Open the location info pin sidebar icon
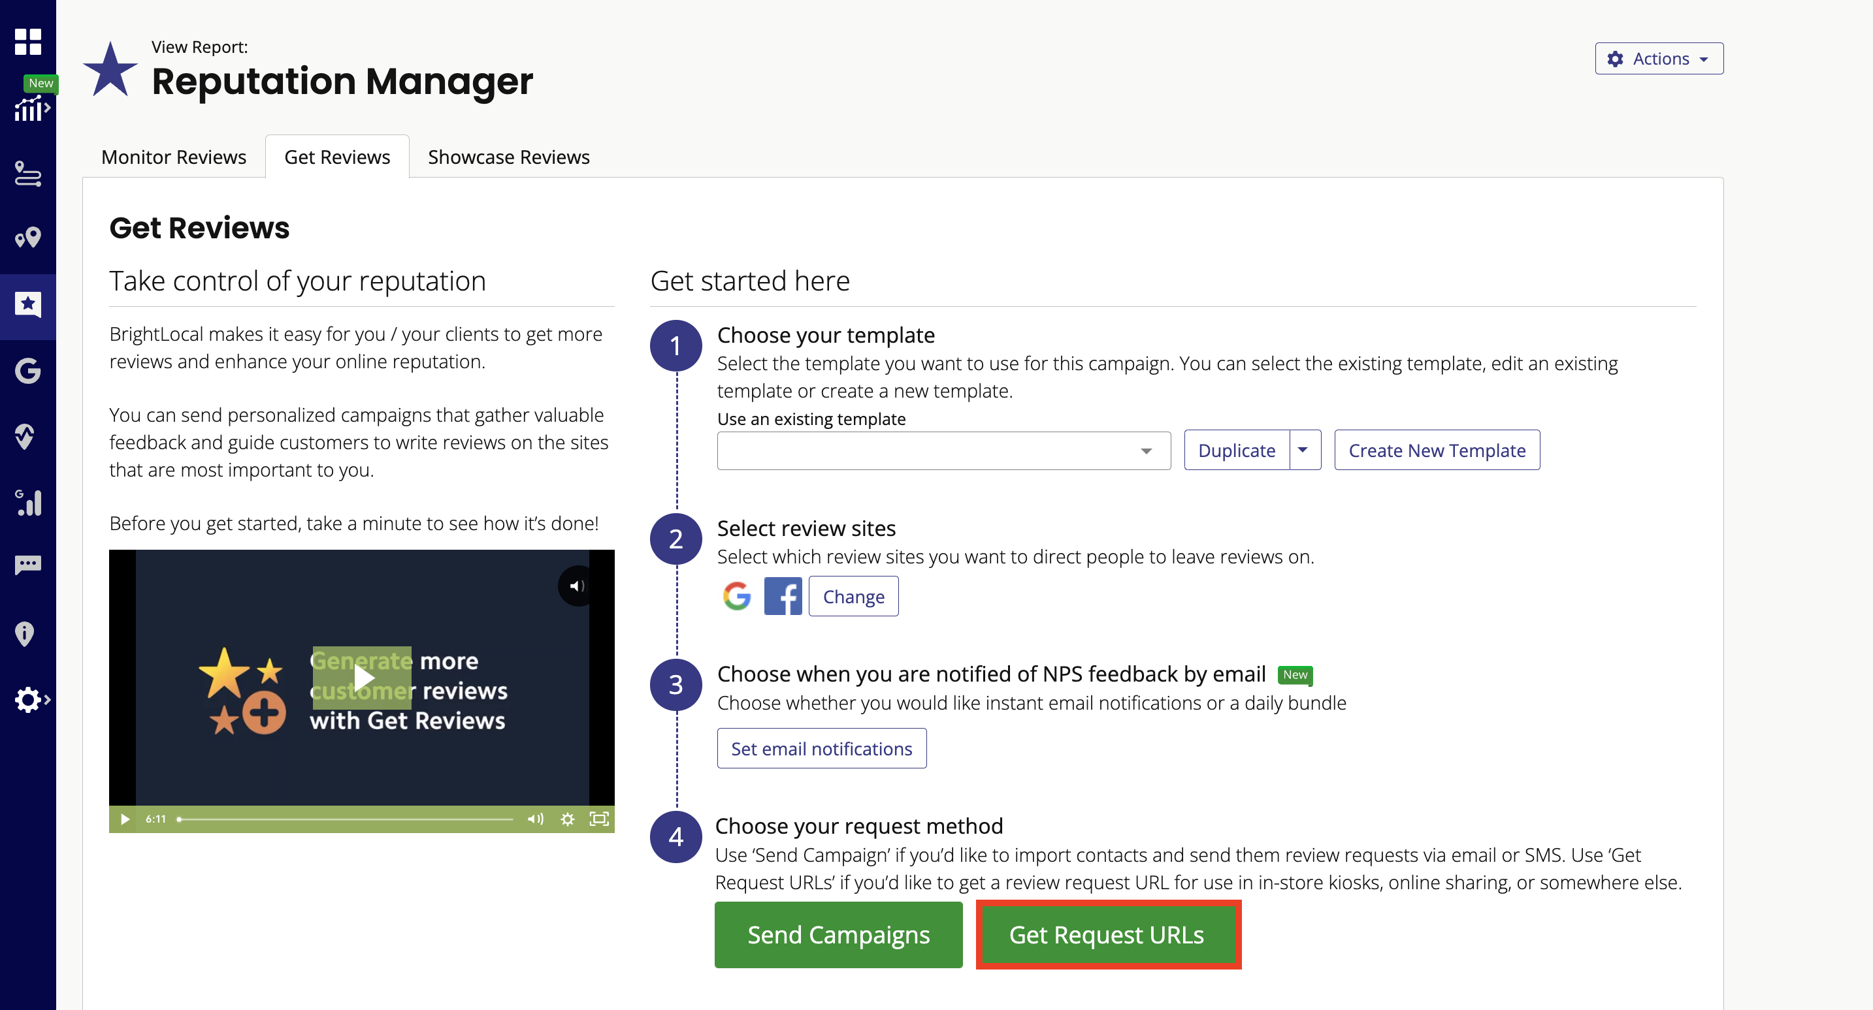 pyautogui.click(x=25, y=633)
